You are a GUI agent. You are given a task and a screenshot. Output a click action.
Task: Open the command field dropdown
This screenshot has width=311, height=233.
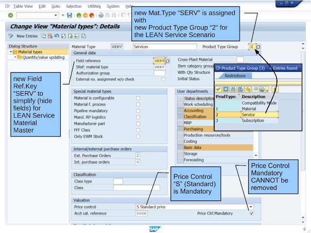(56, 15)
